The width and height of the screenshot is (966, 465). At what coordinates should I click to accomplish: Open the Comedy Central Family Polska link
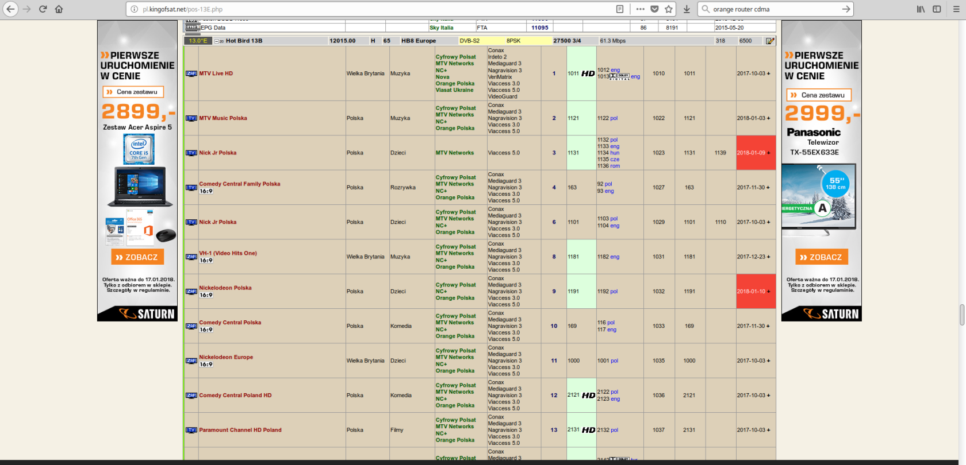[x=240, y=184]
